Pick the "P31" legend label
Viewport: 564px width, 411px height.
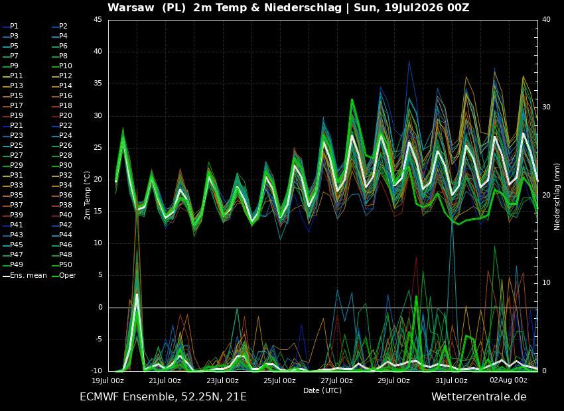point(17,175)
